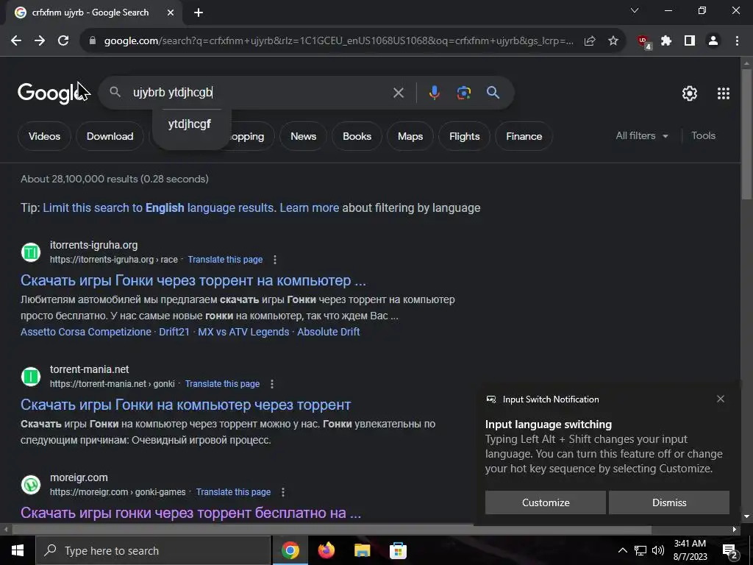
Task: Open the MX vs ATV Legends sitelink
Action: coord(243,332)
